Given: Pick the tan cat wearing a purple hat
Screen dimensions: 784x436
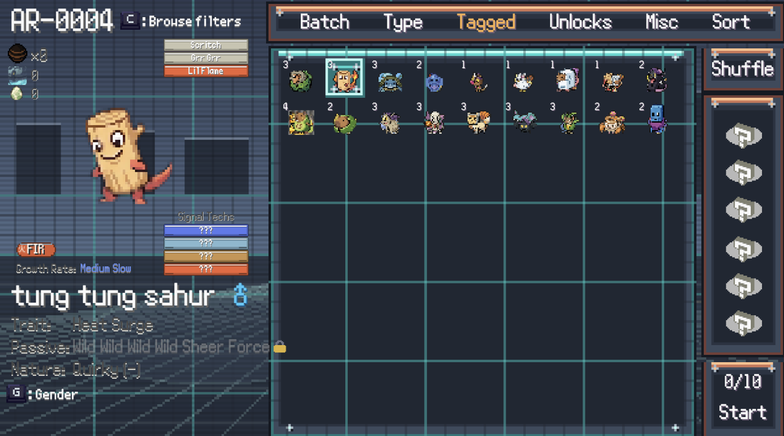Looking at the screenshot, I should pos(390,123).
